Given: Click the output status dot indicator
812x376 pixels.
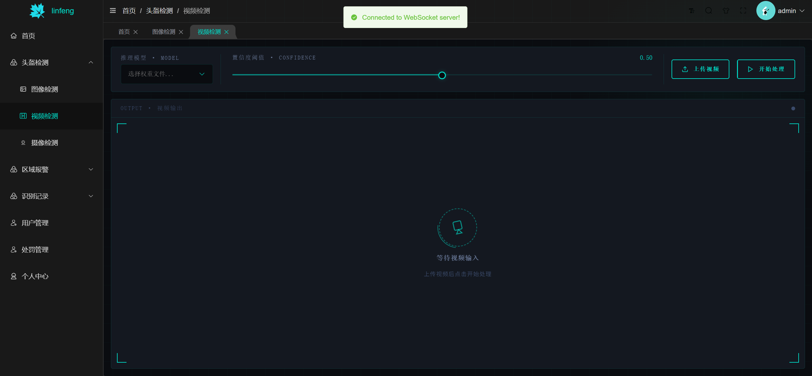Looking at the screenshot, I should 793,108.
